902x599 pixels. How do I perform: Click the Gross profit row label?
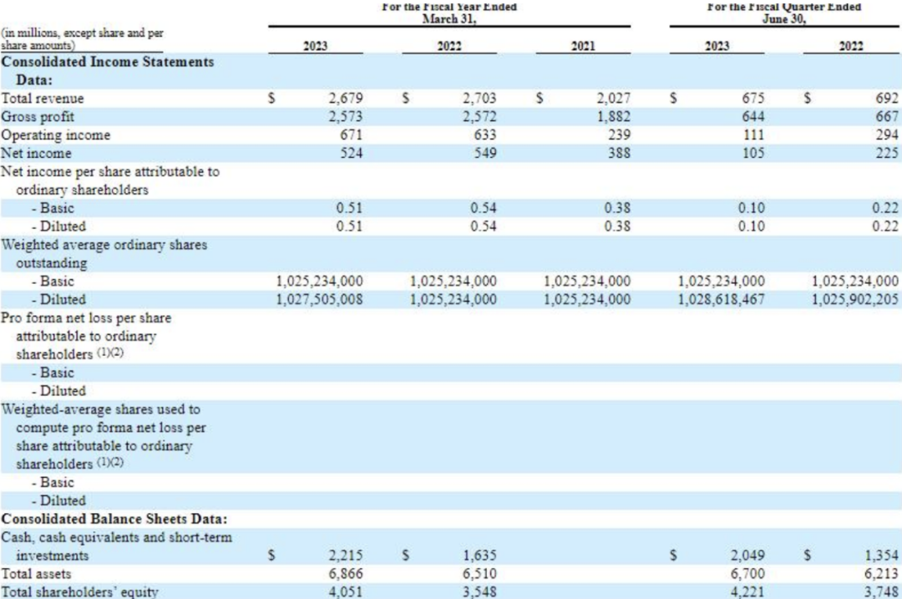pyautogui.click(x=37, y=117)
